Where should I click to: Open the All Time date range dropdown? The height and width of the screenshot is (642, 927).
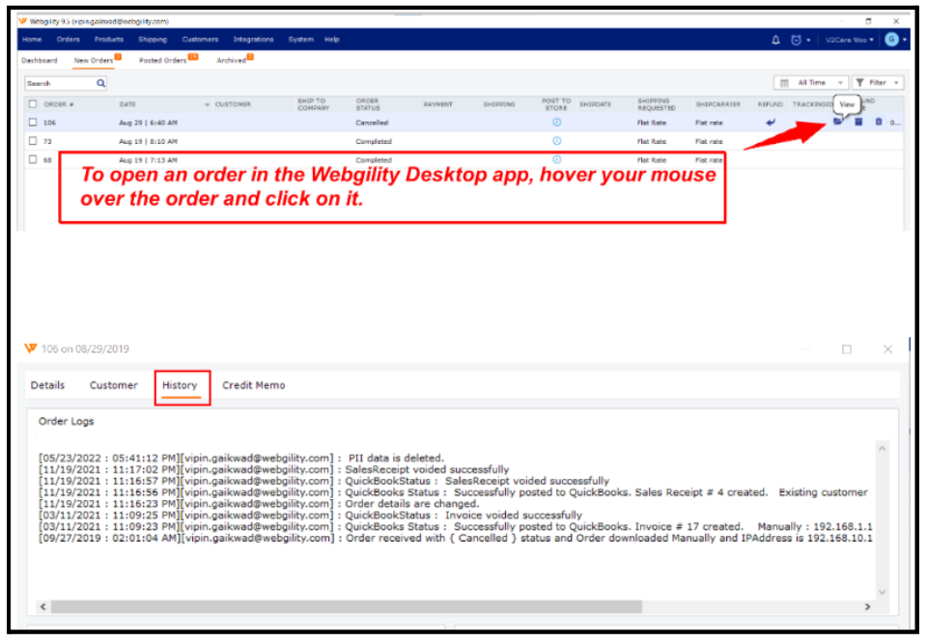coord(811,83)
